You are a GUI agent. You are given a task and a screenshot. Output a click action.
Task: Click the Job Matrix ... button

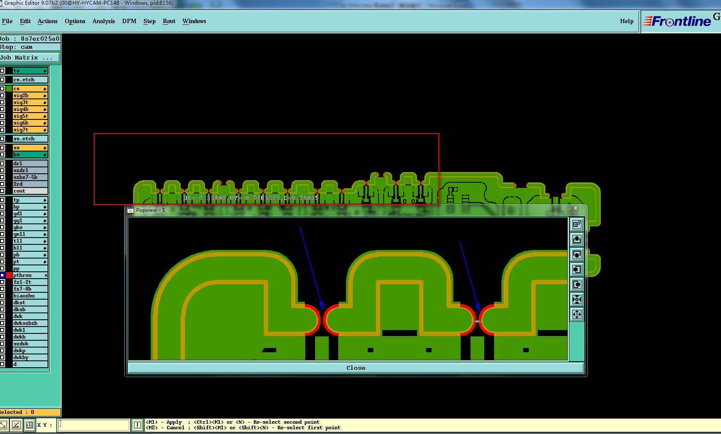(x=30, y=58)
